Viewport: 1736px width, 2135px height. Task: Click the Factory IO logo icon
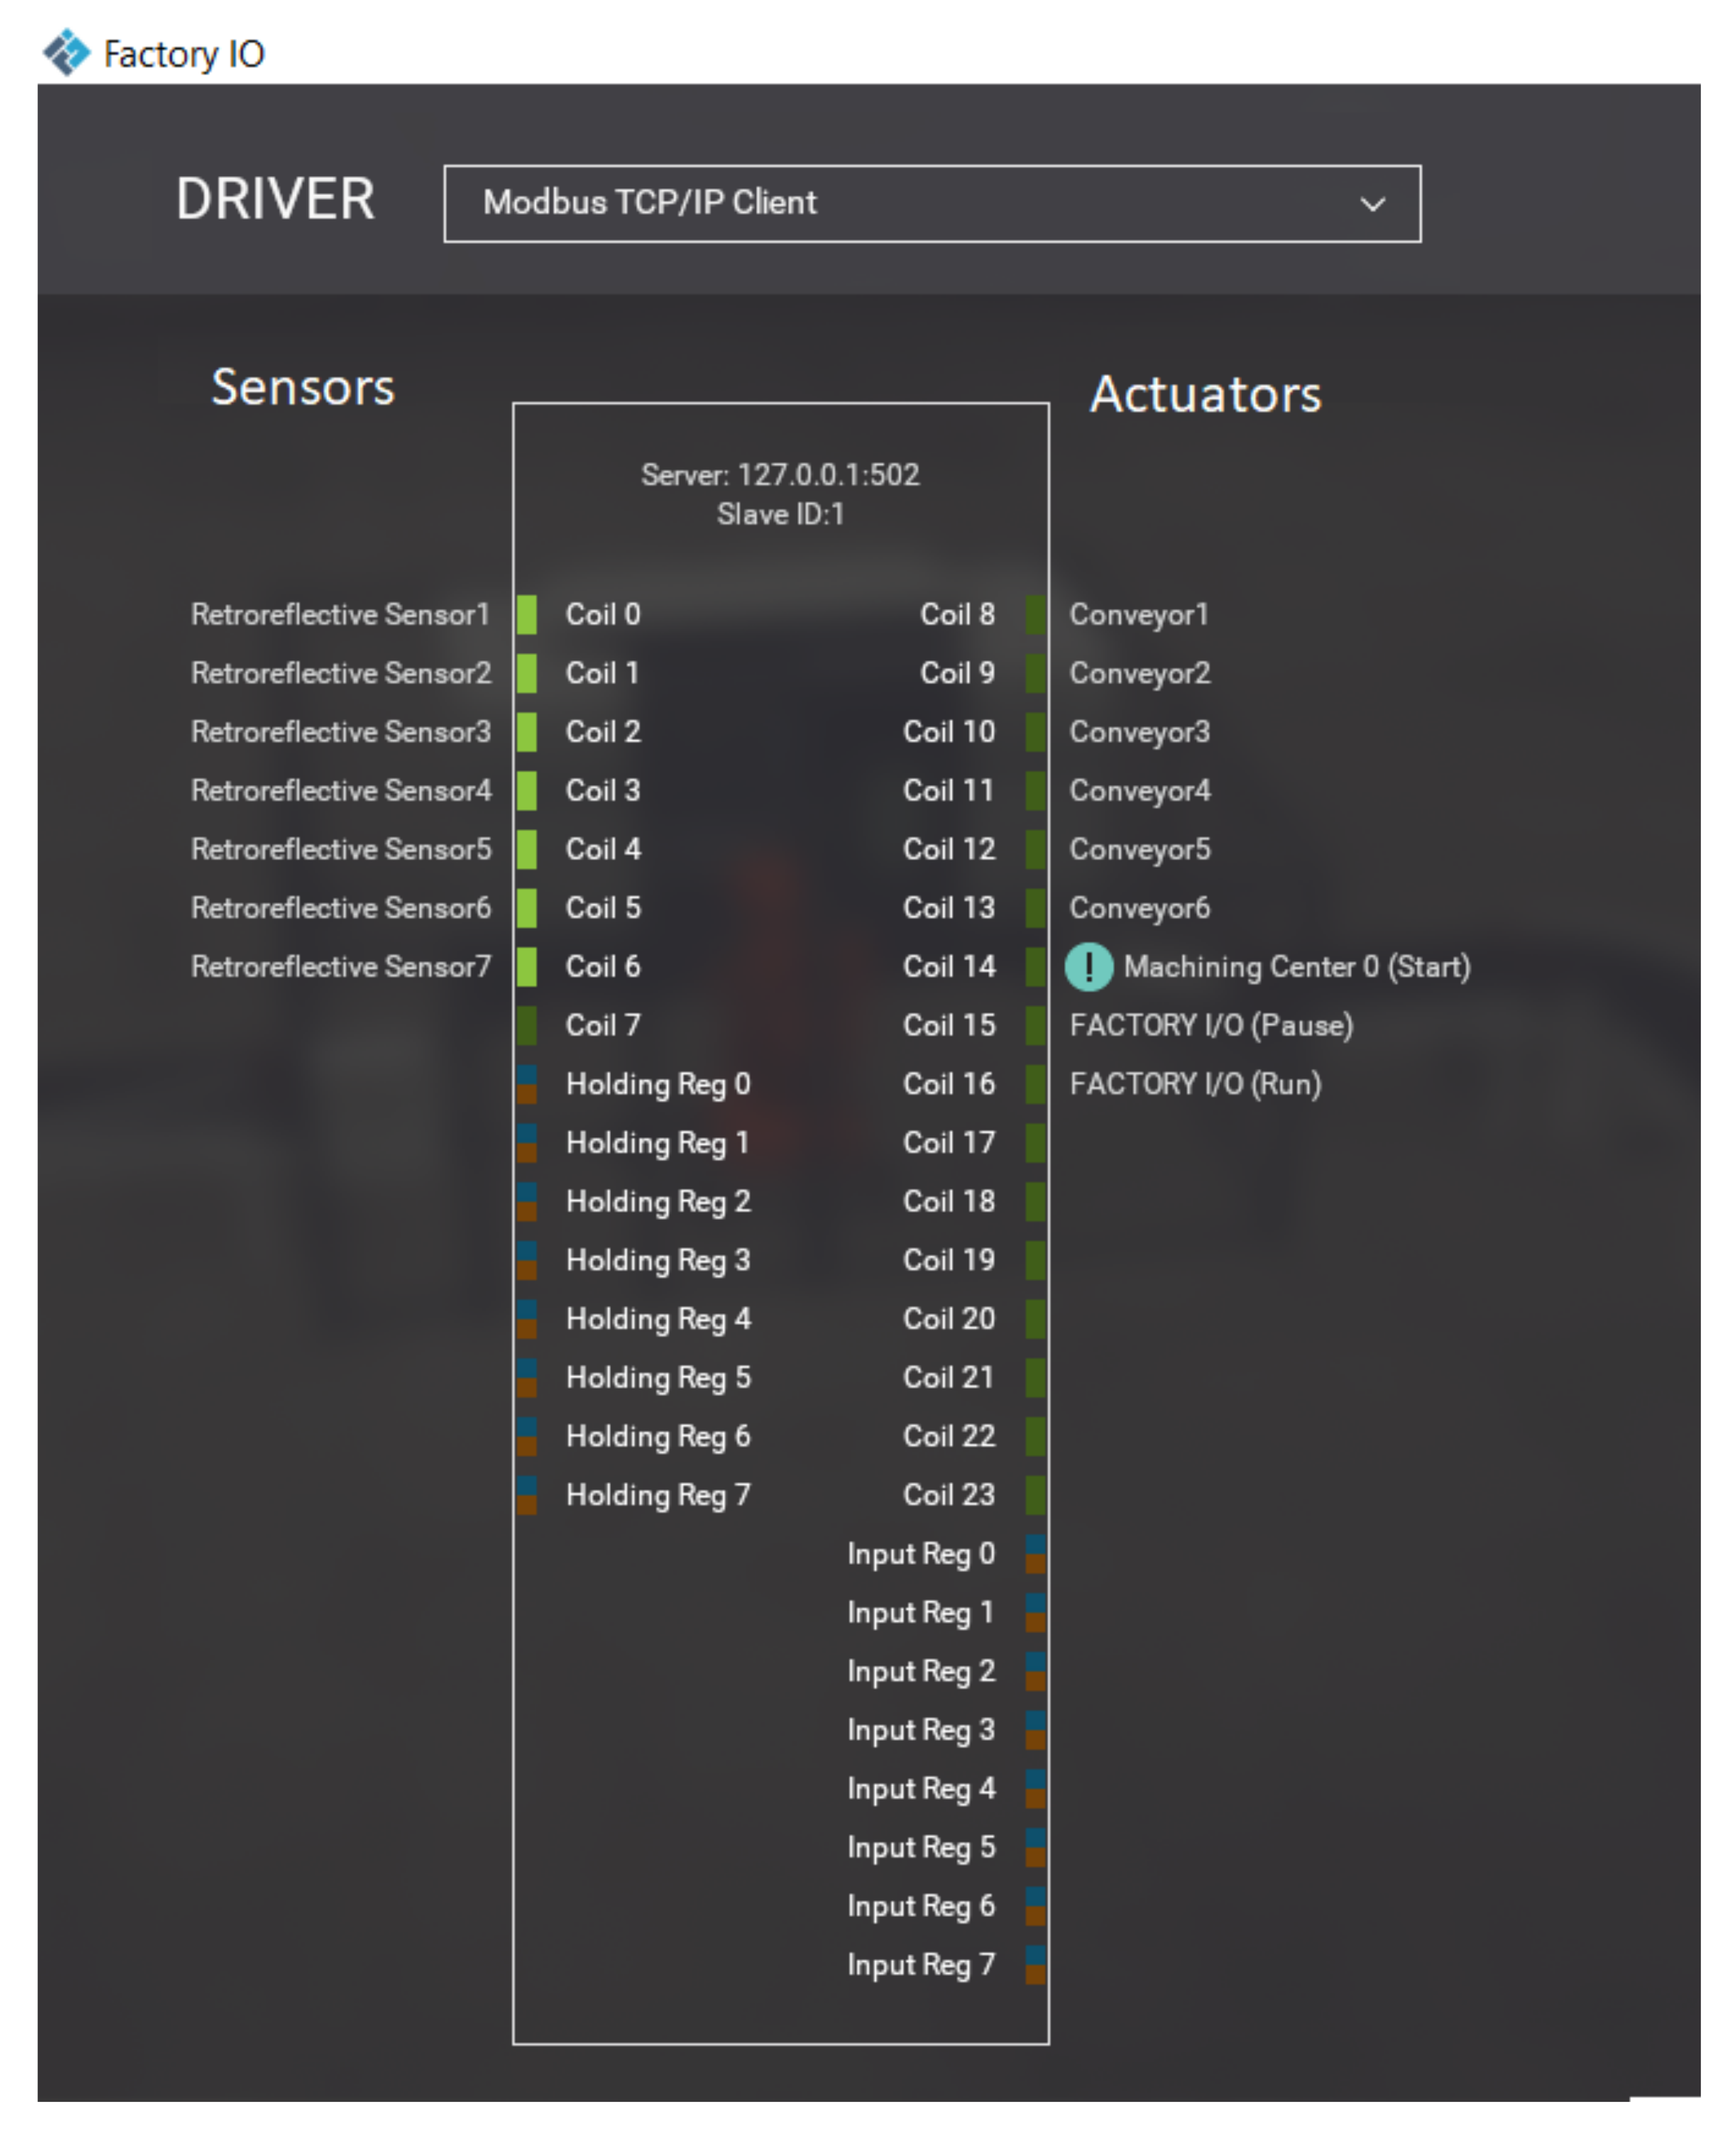point(66,52)
